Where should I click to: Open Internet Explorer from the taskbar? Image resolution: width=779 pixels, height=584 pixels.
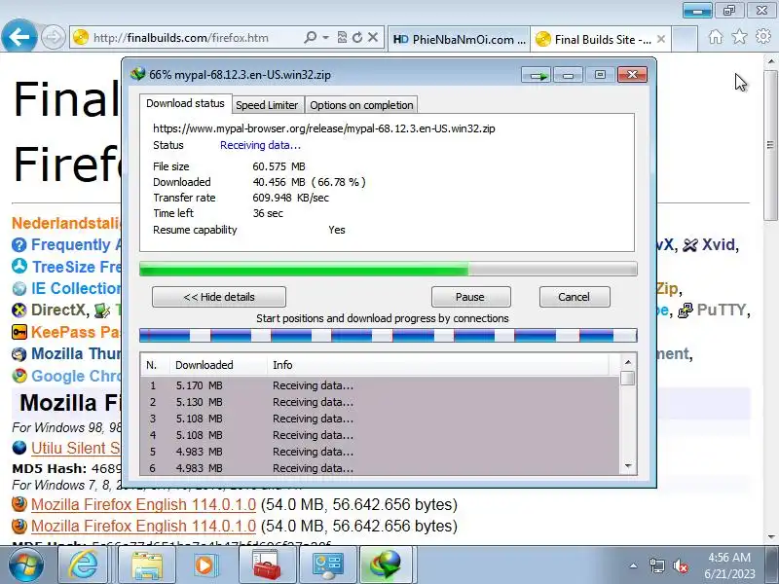pos(84,566)
